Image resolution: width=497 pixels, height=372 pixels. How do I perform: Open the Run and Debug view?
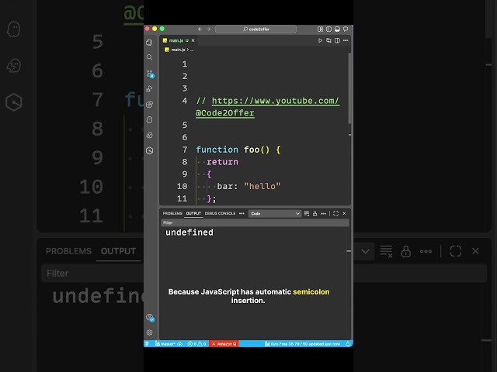click(149, 89)
